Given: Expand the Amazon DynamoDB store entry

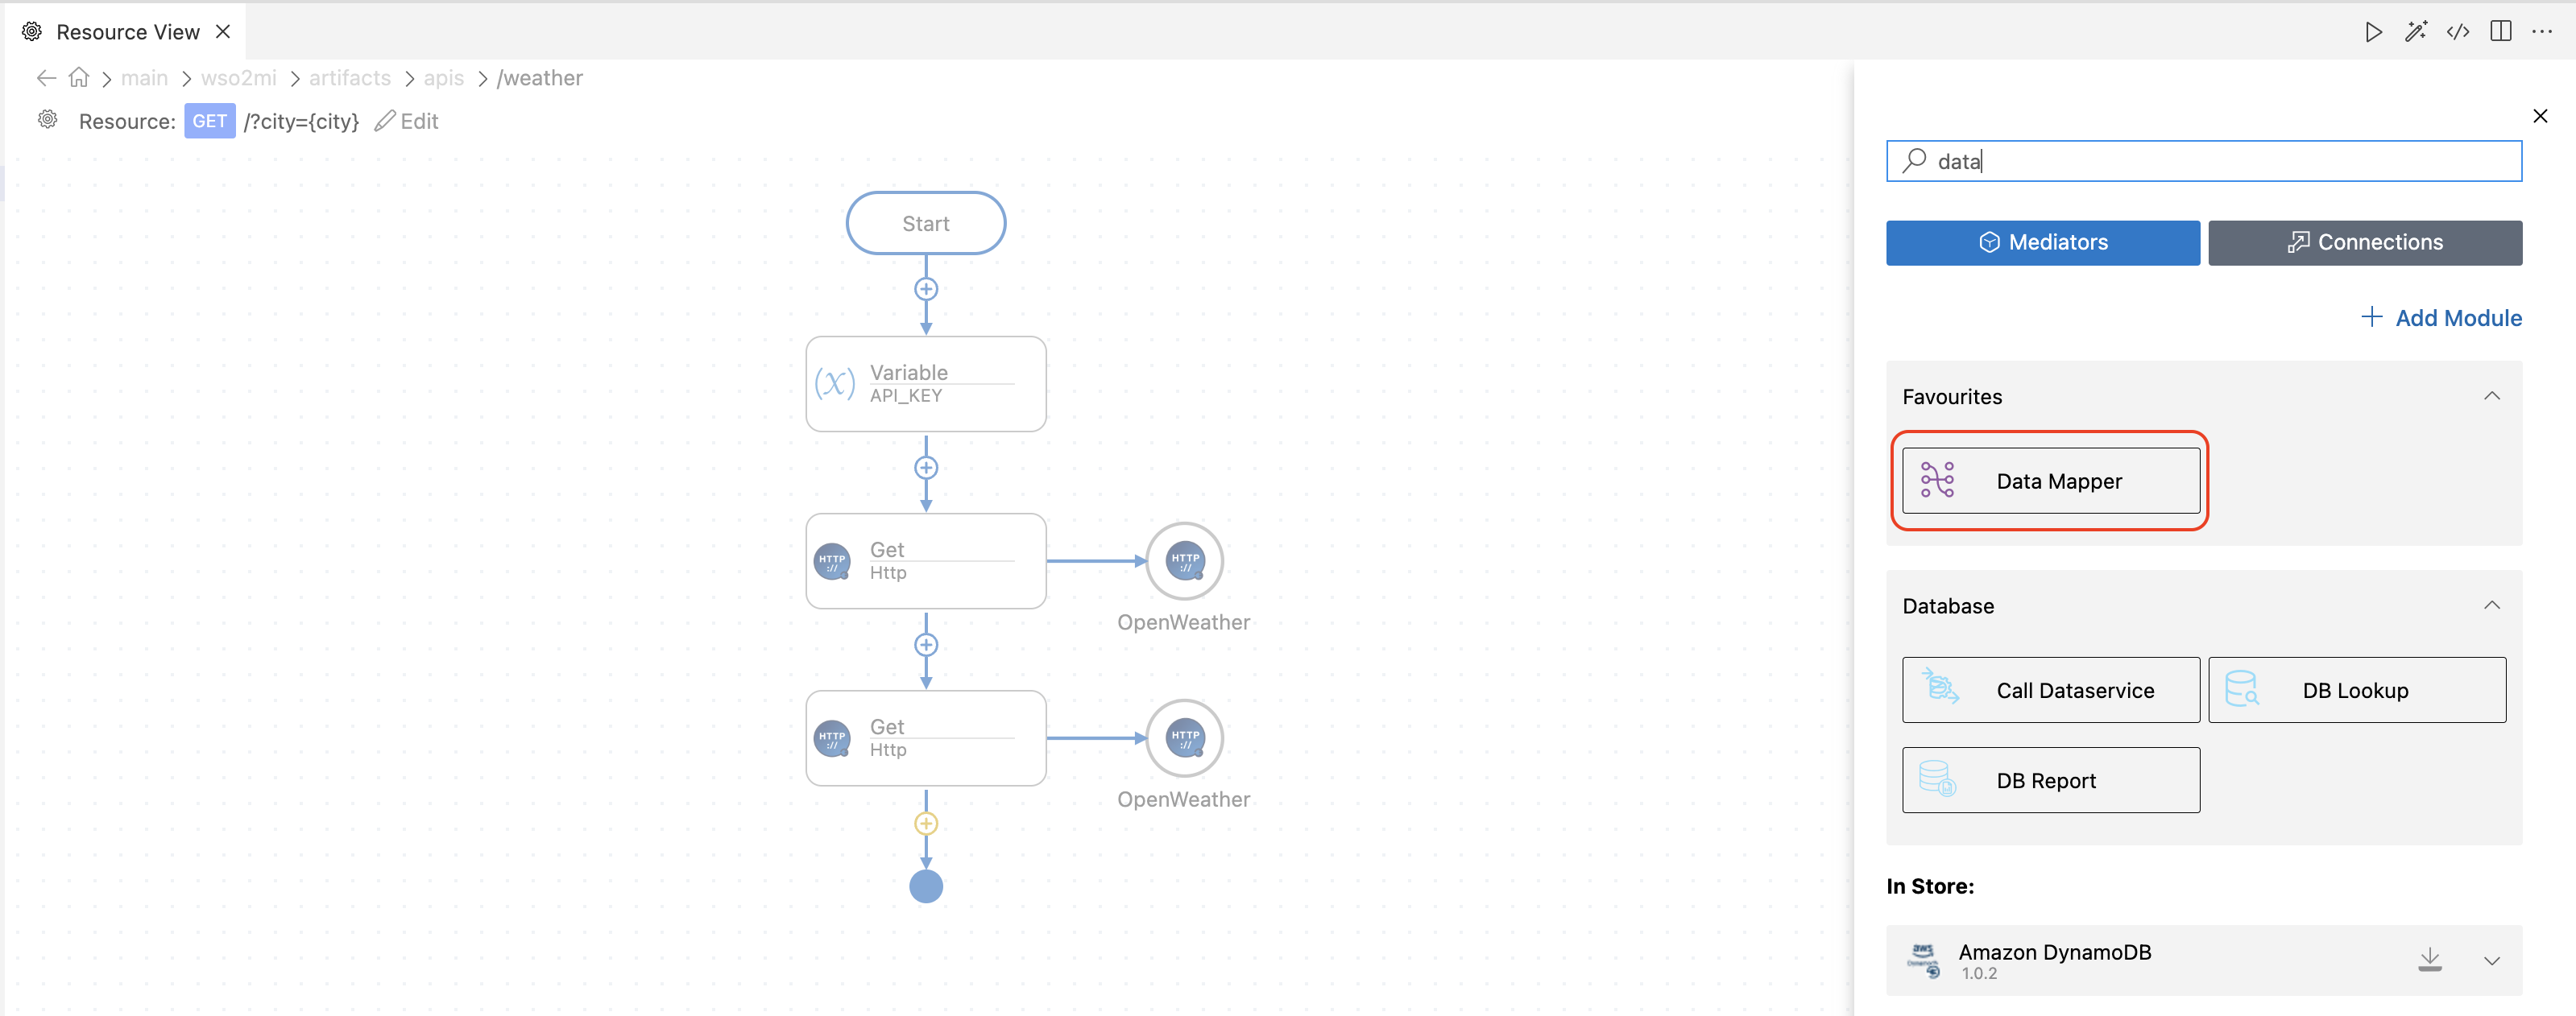Looking at the screenshot, I should click(2491, 960).
